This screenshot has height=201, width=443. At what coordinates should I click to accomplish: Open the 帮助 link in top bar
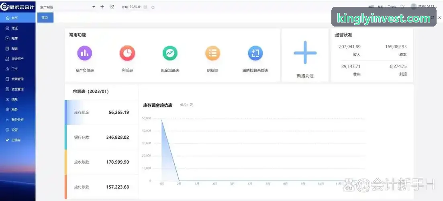tap(381, 7)
